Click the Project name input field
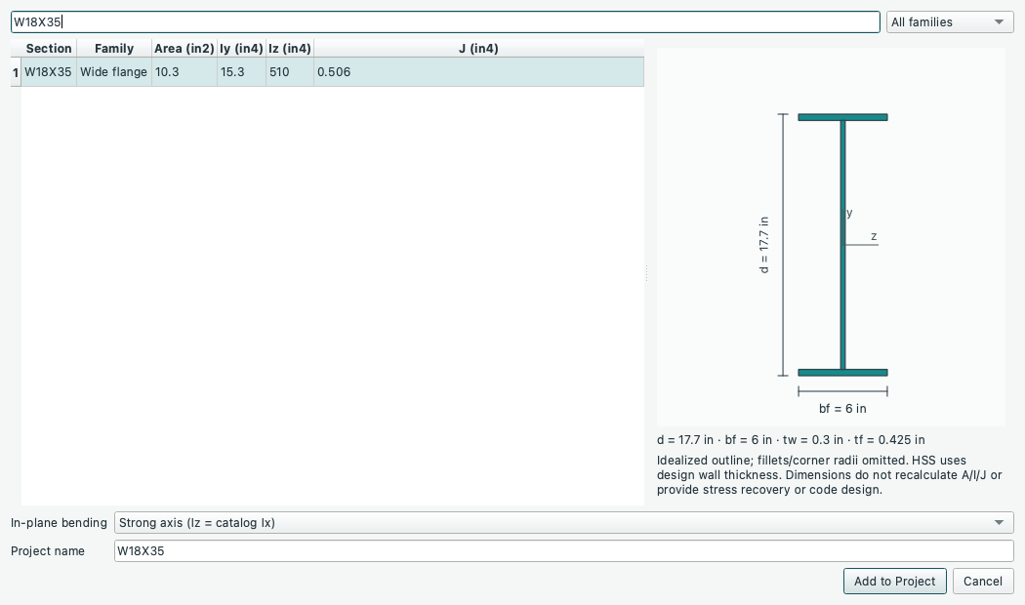Viewport: 1025px width, 605px height. pyautogui.click(x=563, y=550)
